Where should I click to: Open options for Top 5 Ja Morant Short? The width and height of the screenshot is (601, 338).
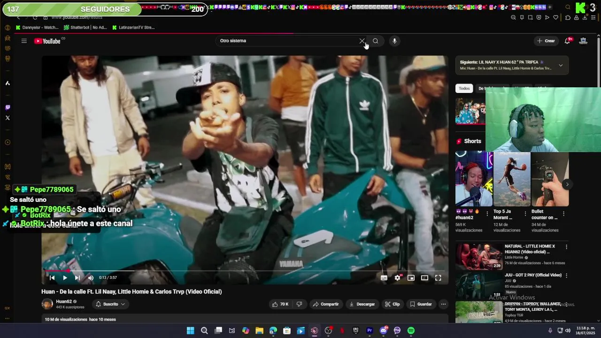[x=525, y=214]
